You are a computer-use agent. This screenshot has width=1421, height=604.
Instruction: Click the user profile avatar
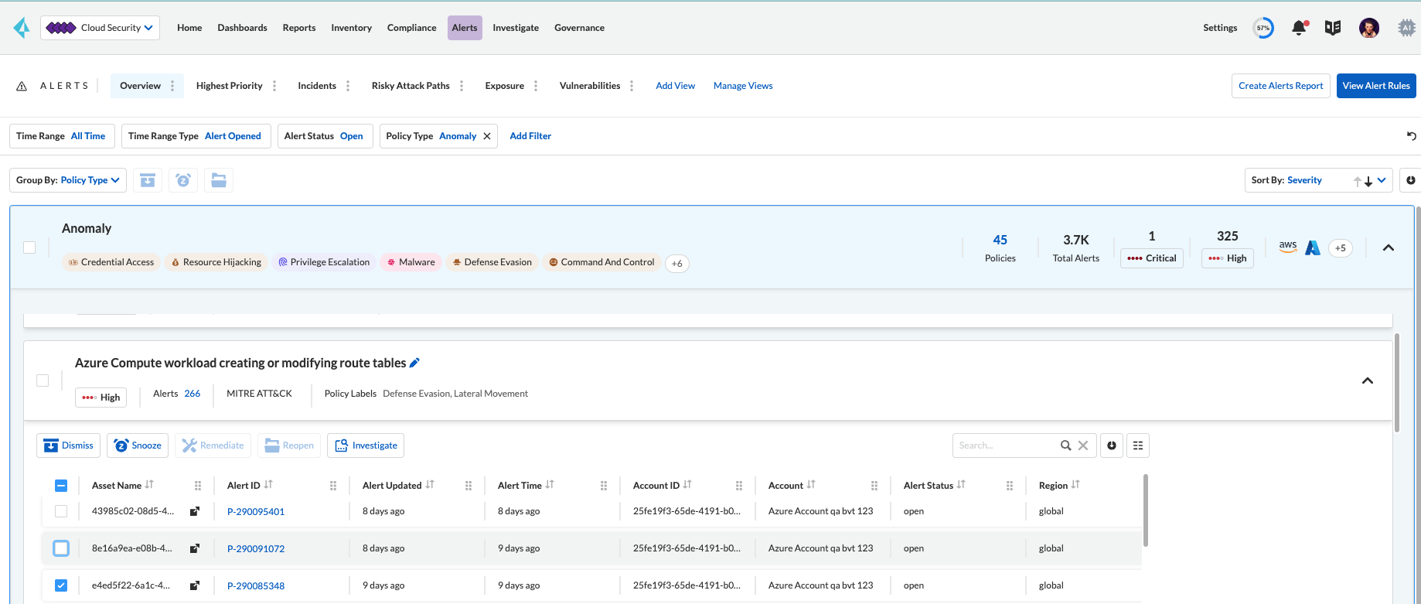(x=1369, y=28)
